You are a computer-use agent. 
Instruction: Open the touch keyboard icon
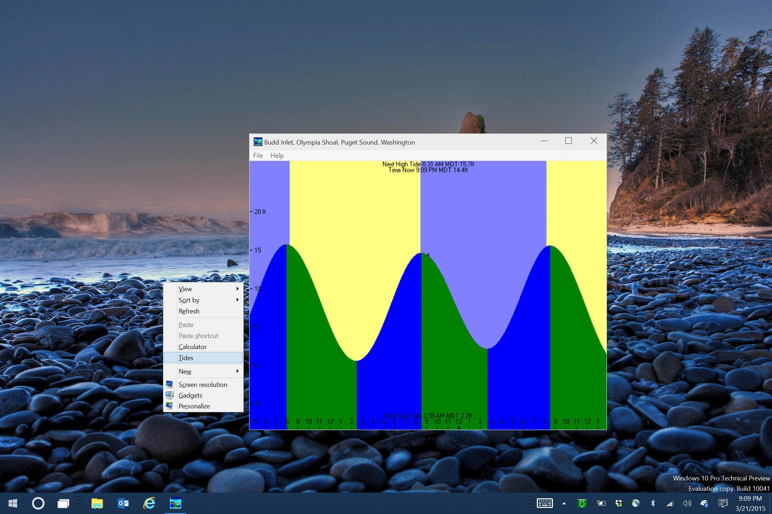[x=545, y=503]
